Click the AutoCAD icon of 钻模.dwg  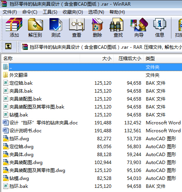point(6,178)
